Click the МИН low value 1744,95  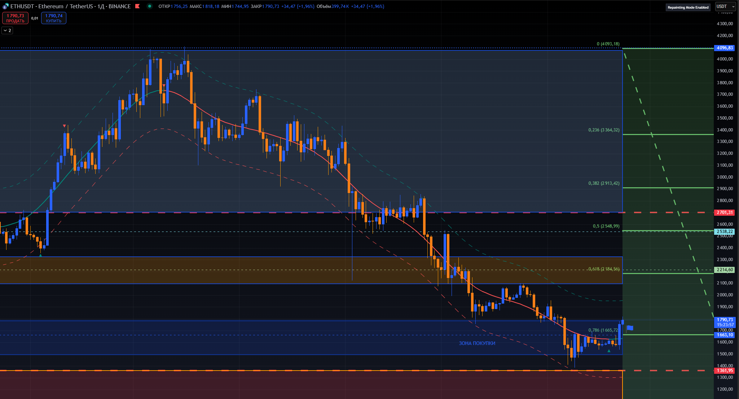pyautogui.click(x=240, y=6)
